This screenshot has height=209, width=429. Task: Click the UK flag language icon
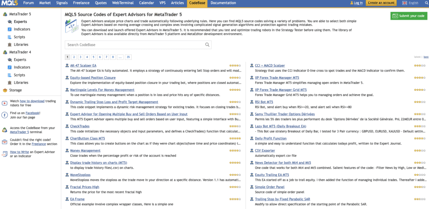[405, 3]
